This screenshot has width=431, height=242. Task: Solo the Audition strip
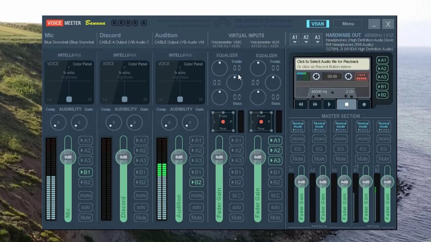point(196,207)
